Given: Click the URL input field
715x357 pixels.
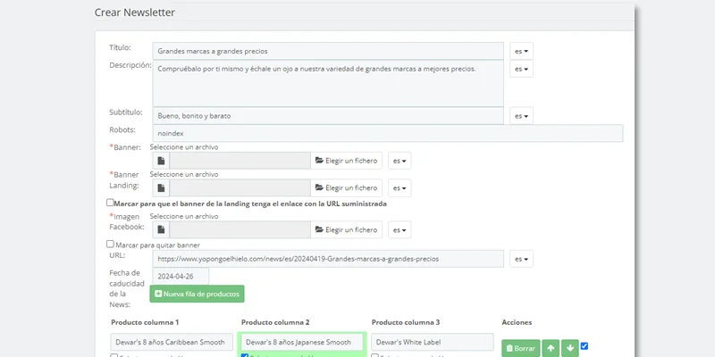Looking at the screenshot, I should pyautogui.click(x=328, y=259).
